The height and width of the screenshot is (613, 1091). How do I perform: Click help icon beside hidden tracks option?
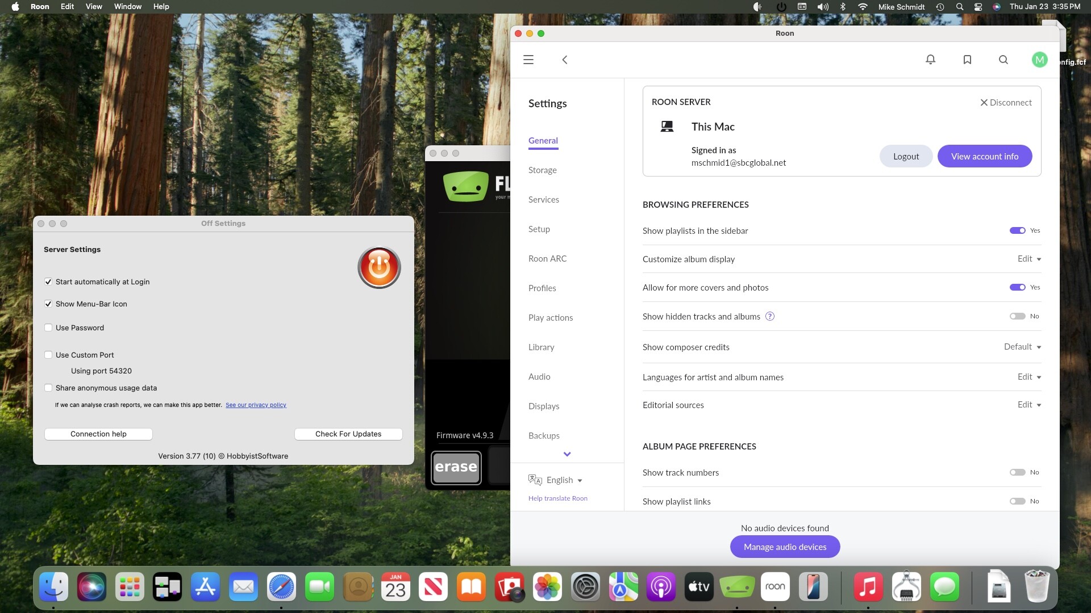pos(770,316)
